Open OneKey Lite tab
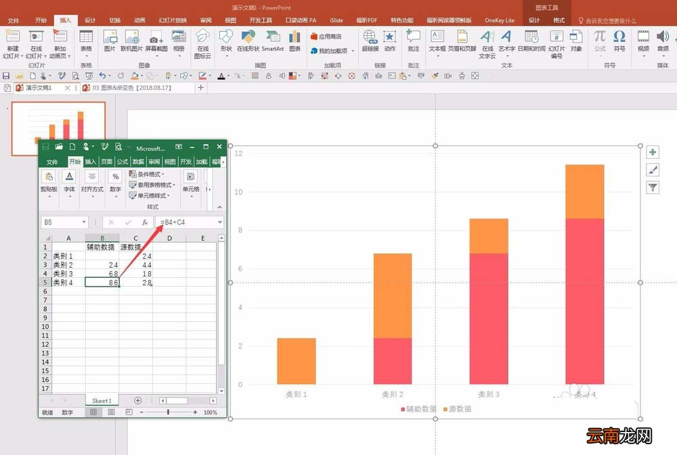The image size is (677, 455). pyautogui.click(x=500, y=20)
